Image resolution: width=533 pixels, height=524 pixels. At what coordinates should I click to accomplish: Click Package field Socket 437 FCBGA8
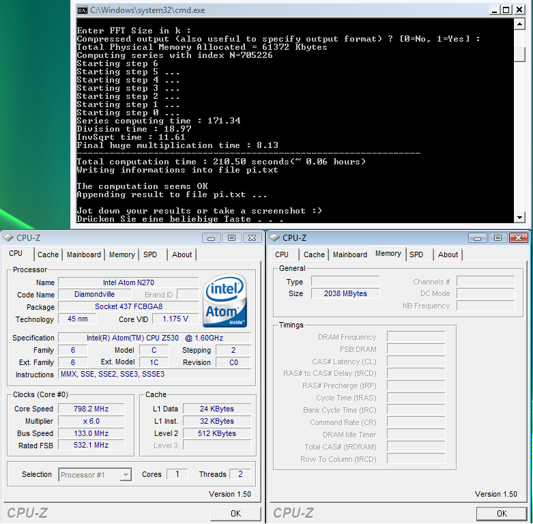(x=128, y=306)
